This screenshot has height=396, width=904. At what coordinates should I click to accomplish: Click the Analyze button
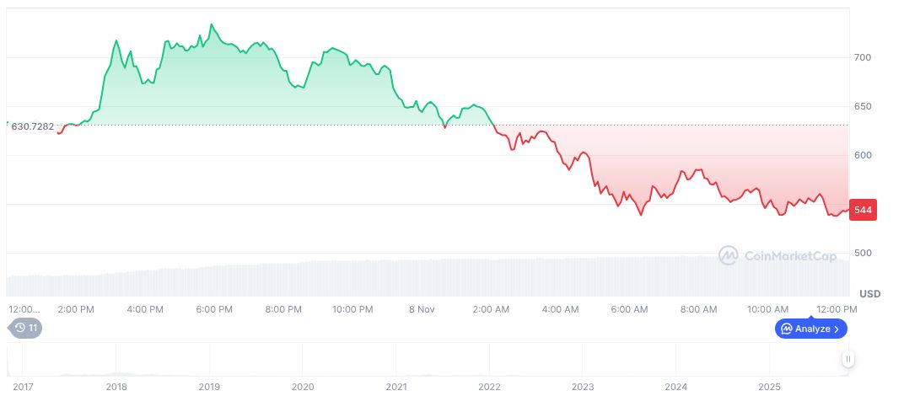point(810,329)
